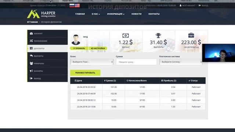Viewport: 235px width, 132px height.
Task: Switch to the CryptoZ browser tab
Action: 108,1
